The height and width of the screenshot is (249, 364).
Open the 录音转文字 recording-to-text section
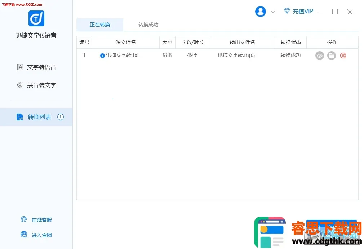36,85
